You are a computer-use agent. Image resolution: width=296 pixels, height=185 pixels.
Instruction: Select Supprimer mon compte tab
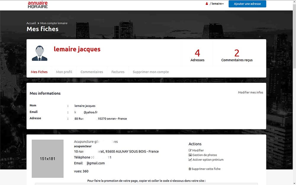click(151, 72)
